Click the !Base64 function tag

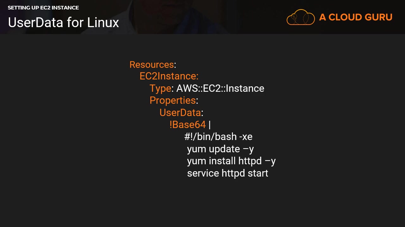(188, 125)
